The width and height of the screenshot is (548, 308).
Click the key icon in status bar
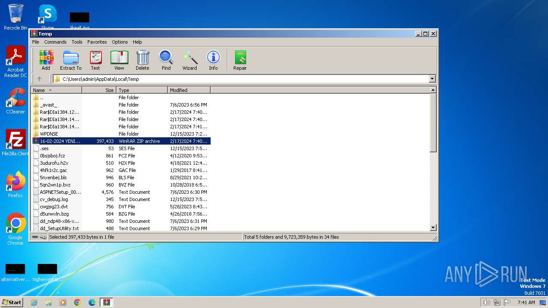[43, 237]
